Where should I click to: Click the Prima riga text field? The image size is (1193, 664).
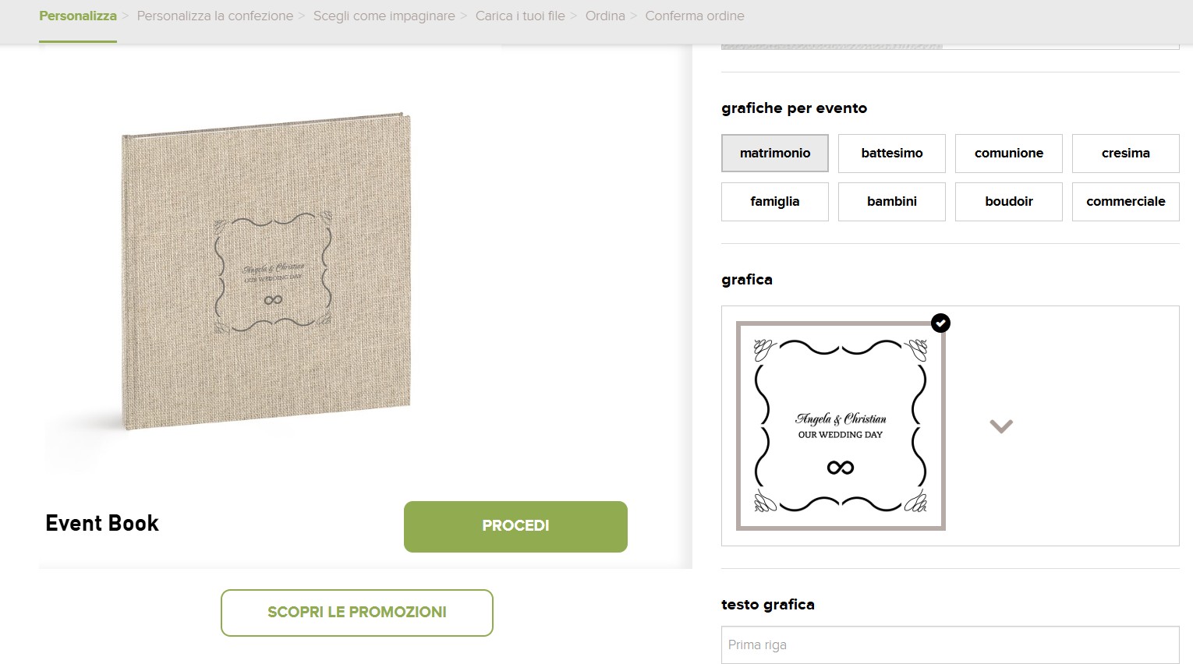tap(951, 645)
